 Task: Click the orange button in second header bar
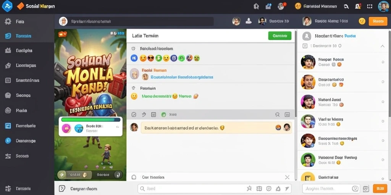(378, 21)
